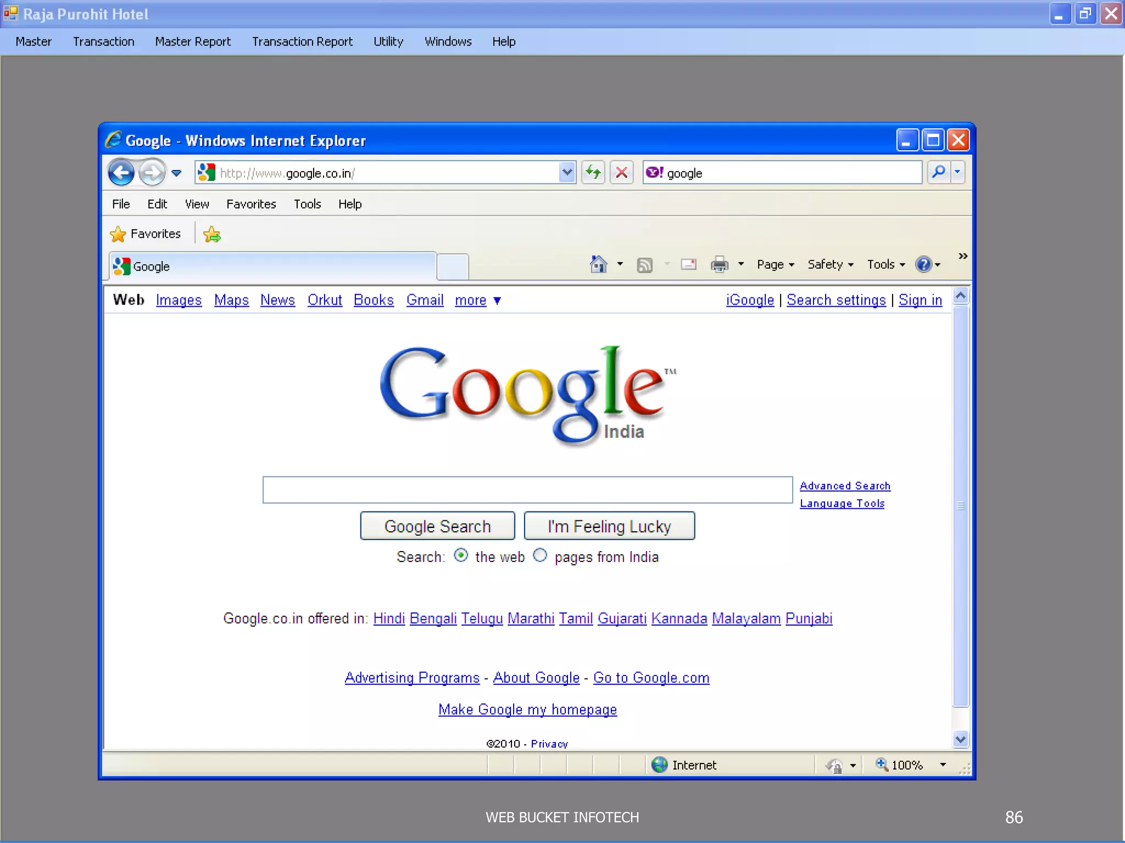Click the blue Help question icon
Image resolution: width=1125 pixels, height=843 pixels.
[924, 265]
